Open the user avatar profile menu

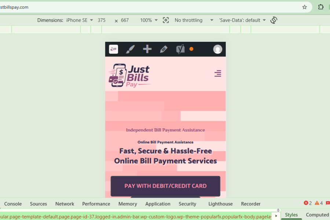point(217,49)
